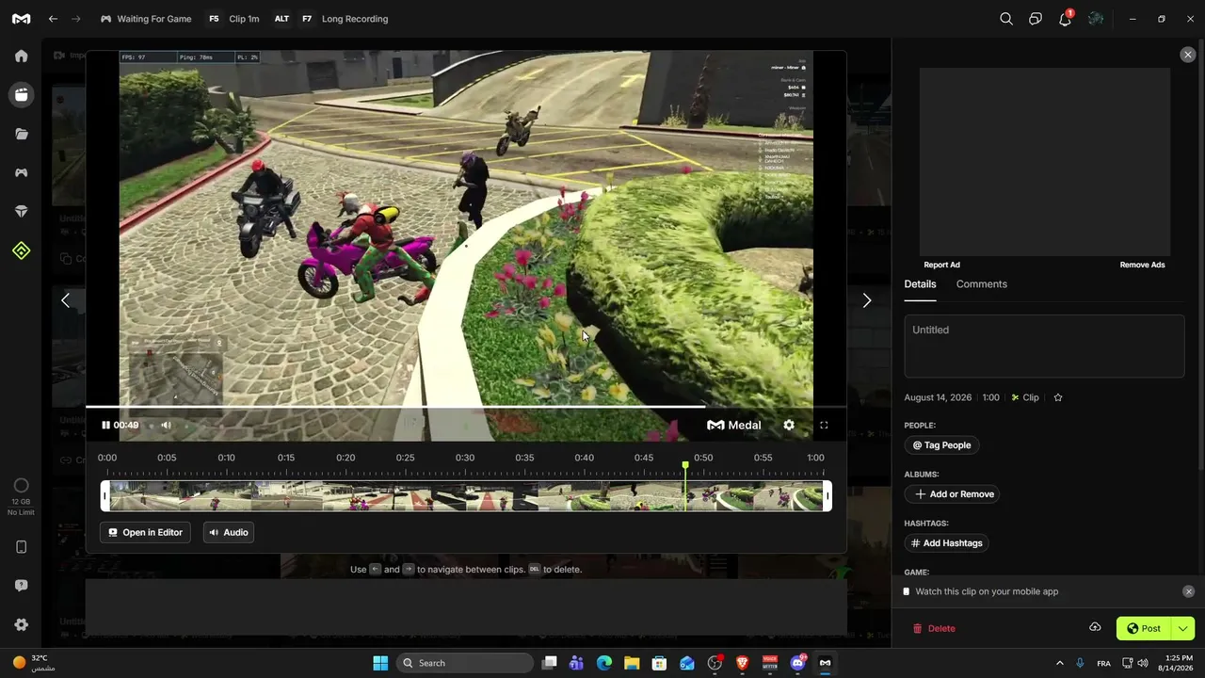Go forward with the right arrow
The width and height of the screenshot is (1205, 678).
coord(76,19)
